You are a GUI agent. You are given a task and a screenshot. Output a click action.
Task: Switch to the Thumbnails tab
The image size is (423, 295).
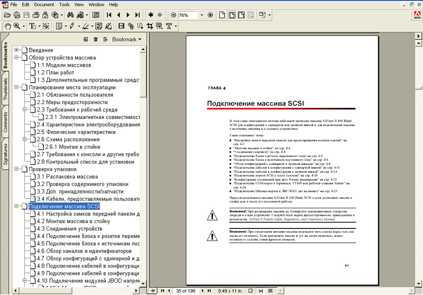click(5, 89)
